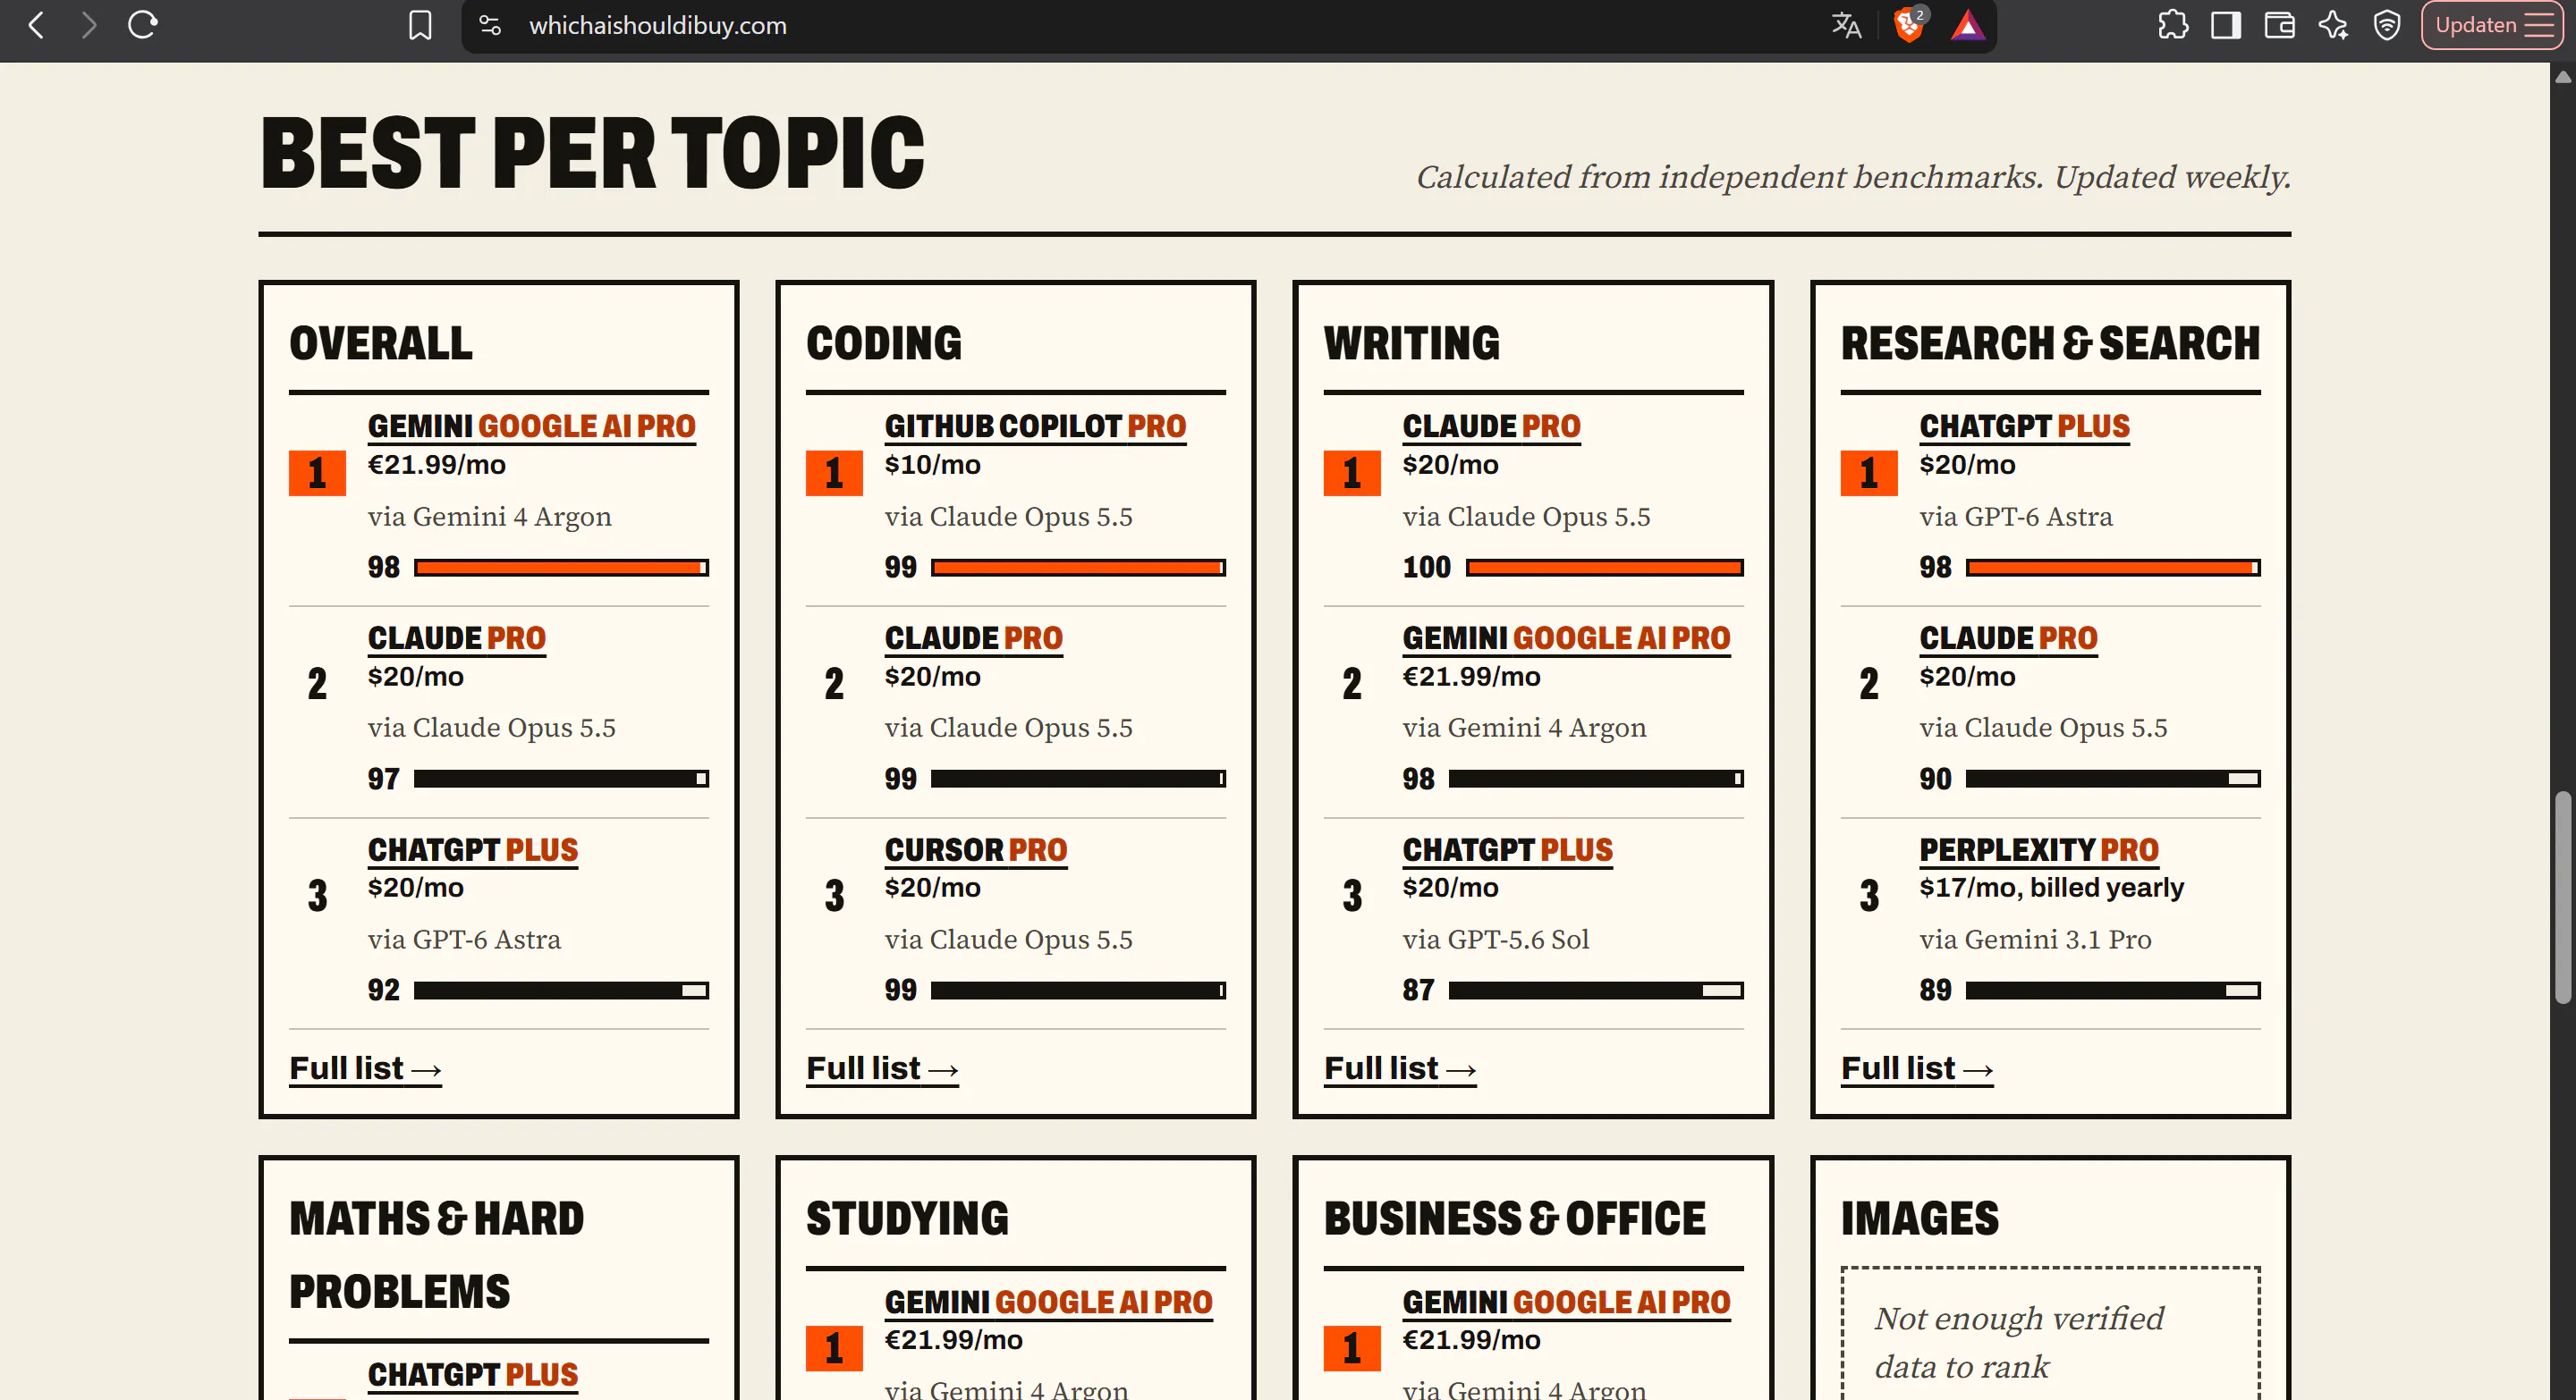Go back with the browser back arrow

36,25
